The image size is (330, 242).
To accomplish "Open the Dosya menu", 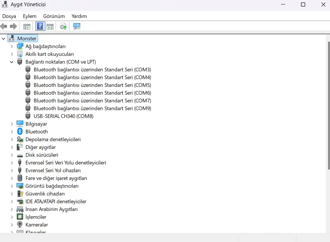I will pyautogui.click(x=9, y=16).
